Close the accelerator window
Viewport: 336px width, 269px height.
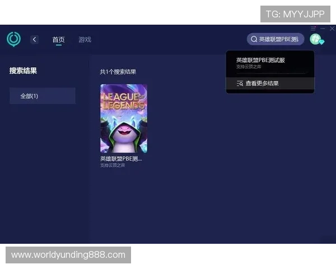click(x=332, y=29)
